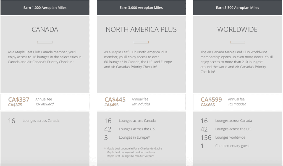Select the CANADA plan heading
Viewport: 283px width, 166px height.
[45, 29]
